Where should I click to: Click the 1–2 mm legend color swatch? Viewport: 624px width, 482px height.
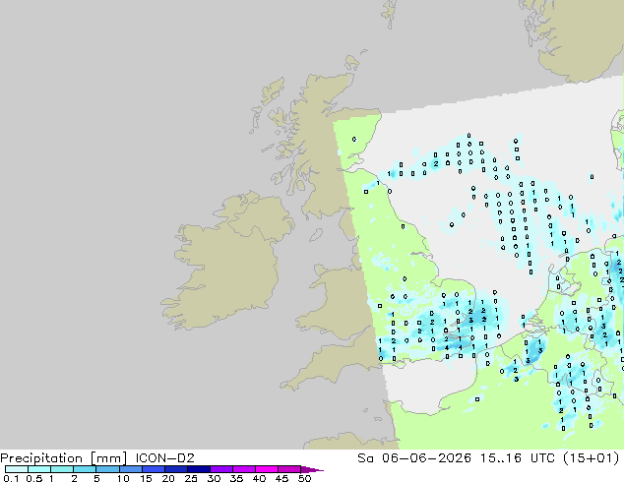pos(62,469)
